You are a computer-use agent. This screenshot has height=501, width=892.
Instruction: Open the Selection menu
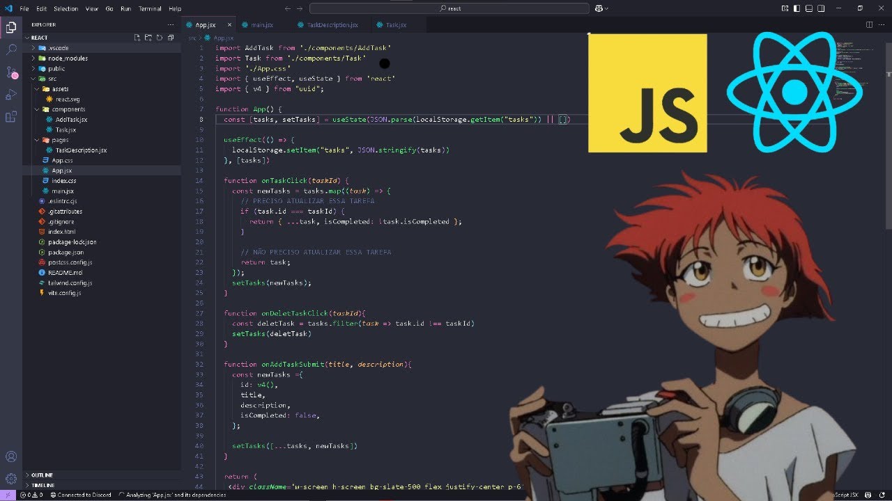[66, 8]
